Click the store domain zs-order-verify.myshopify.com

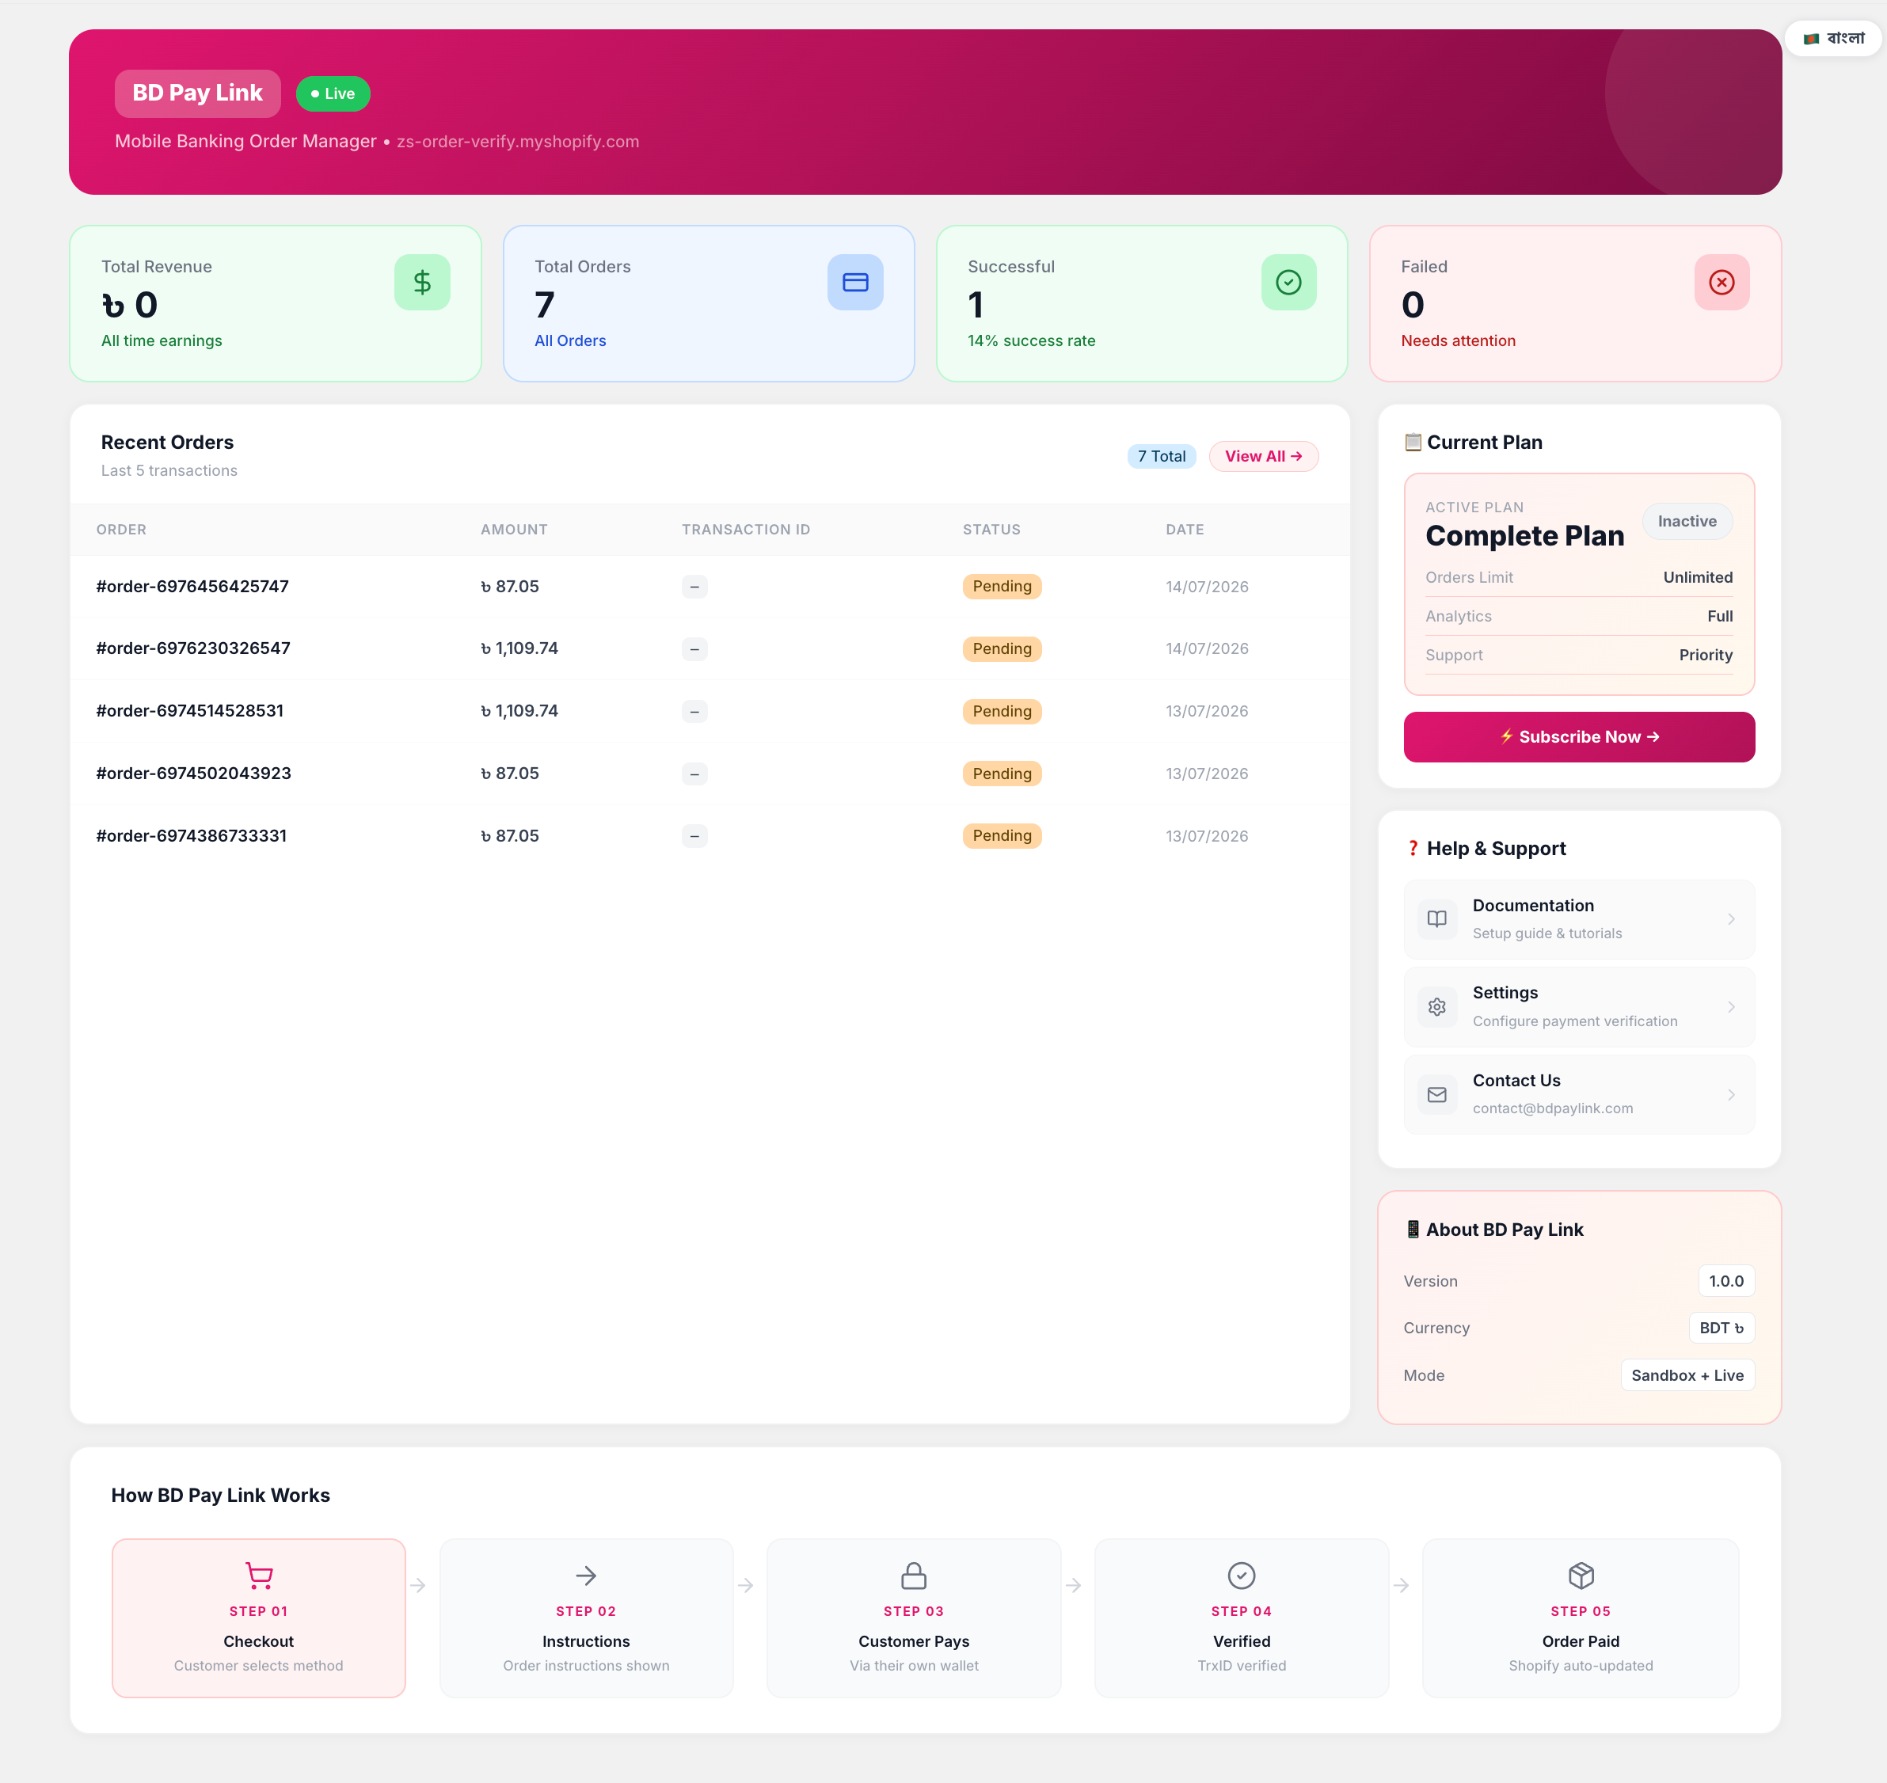[518, 142]
